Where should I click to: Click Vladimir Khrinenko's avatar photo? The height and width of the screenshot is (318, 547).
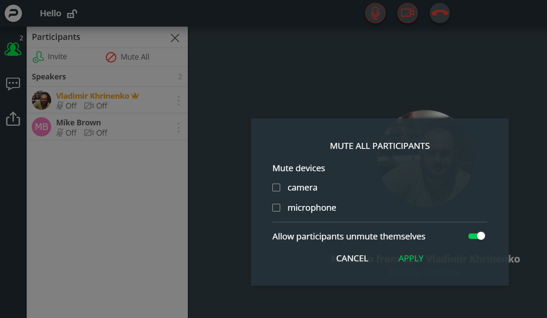[x=42, y=100]
